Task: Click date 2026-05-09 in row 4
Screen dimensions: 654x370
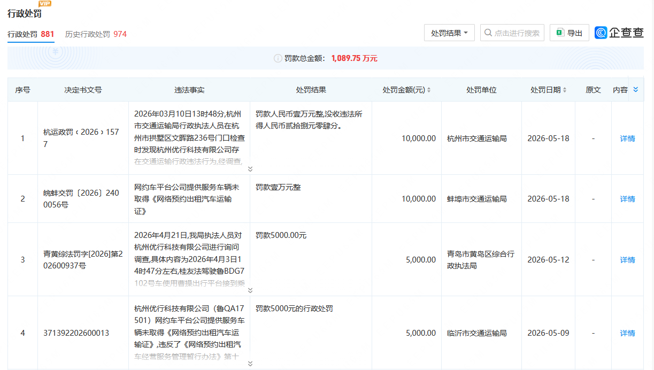Action: click(x=548, y=333)
